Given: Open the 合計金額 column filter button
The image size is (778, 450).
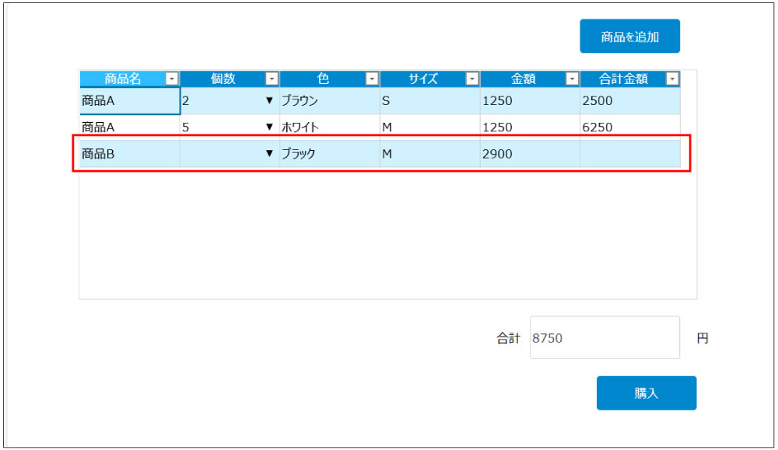Looking at the screenshot, I should point(672,78).
